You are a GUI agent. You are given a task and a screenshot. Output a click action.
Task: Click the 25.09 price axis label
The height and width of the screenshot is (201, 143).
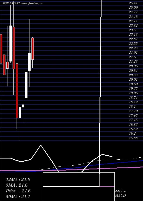pyautogui.click(x=133, y=7)
